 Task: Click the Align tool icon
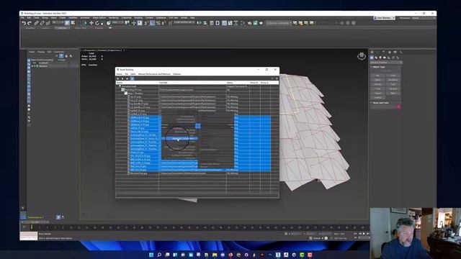point(205,23)
